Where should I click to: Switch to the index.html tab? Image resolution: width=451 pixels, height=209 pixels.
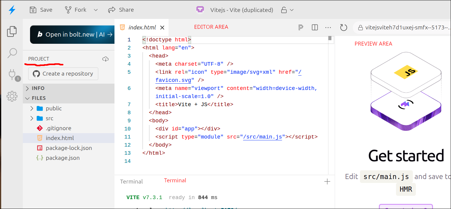click(x=142, y=27)
